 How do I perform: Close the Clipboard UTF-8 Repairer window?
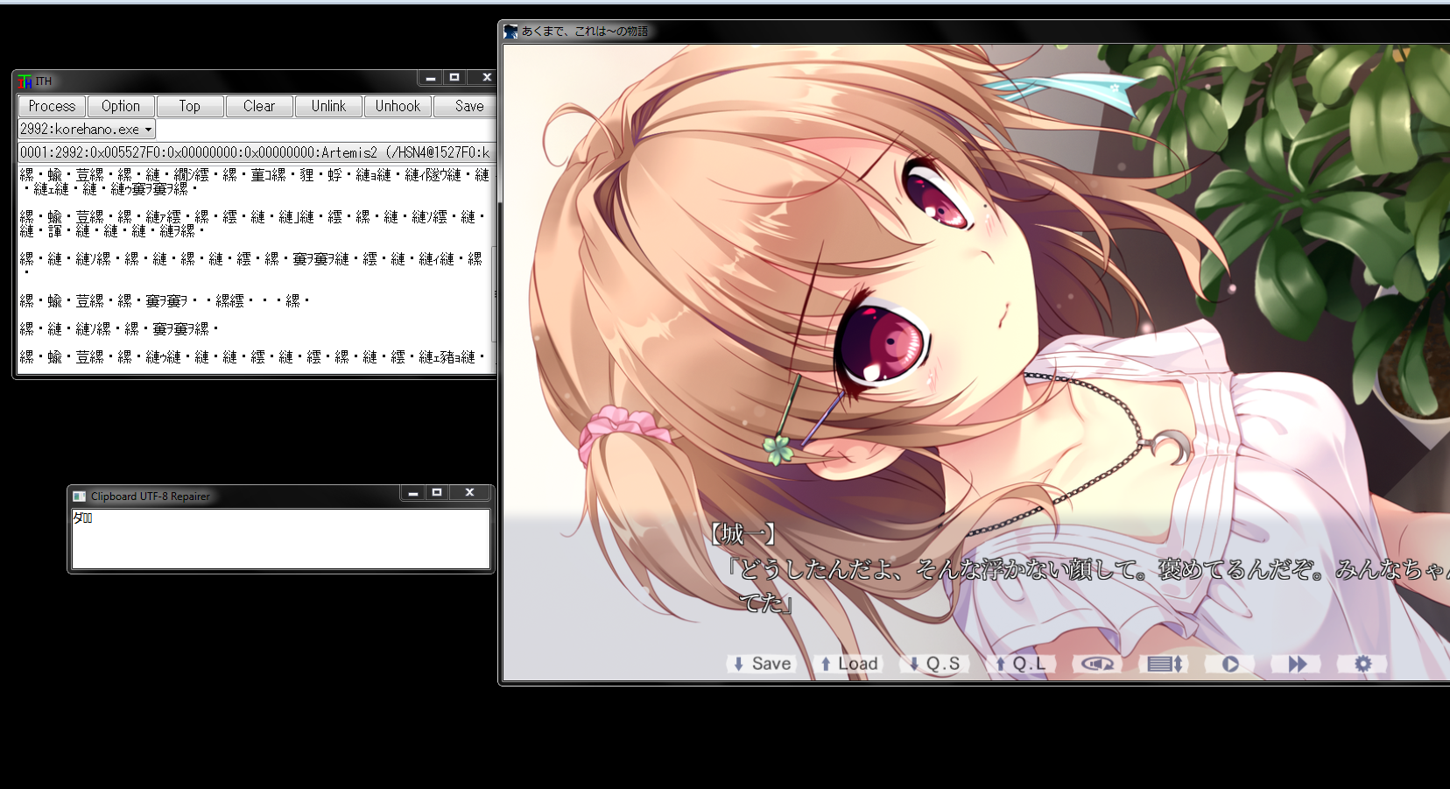click(469, 493)
